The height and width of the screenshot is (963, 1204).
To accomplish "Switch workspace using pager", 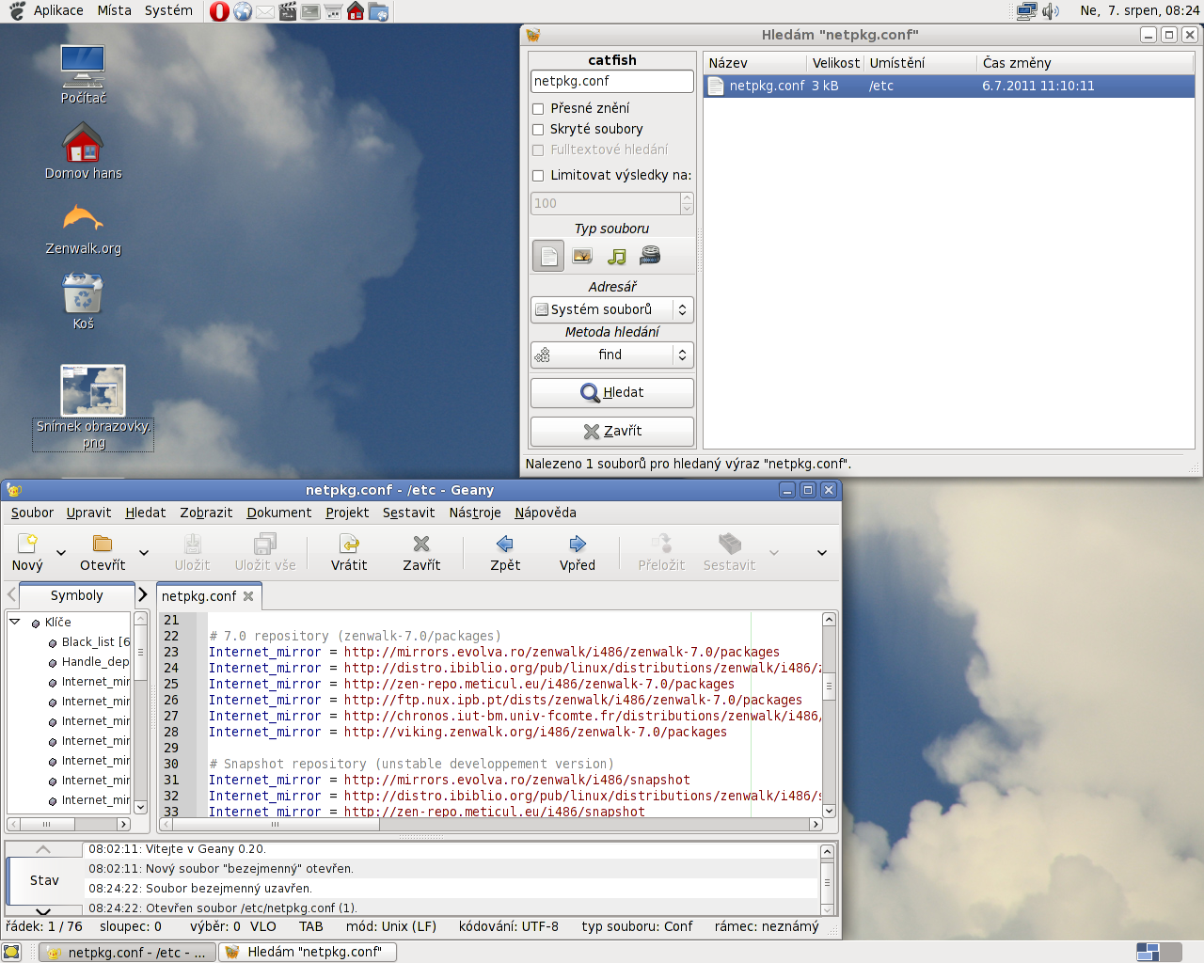I will coord(1159,952).
